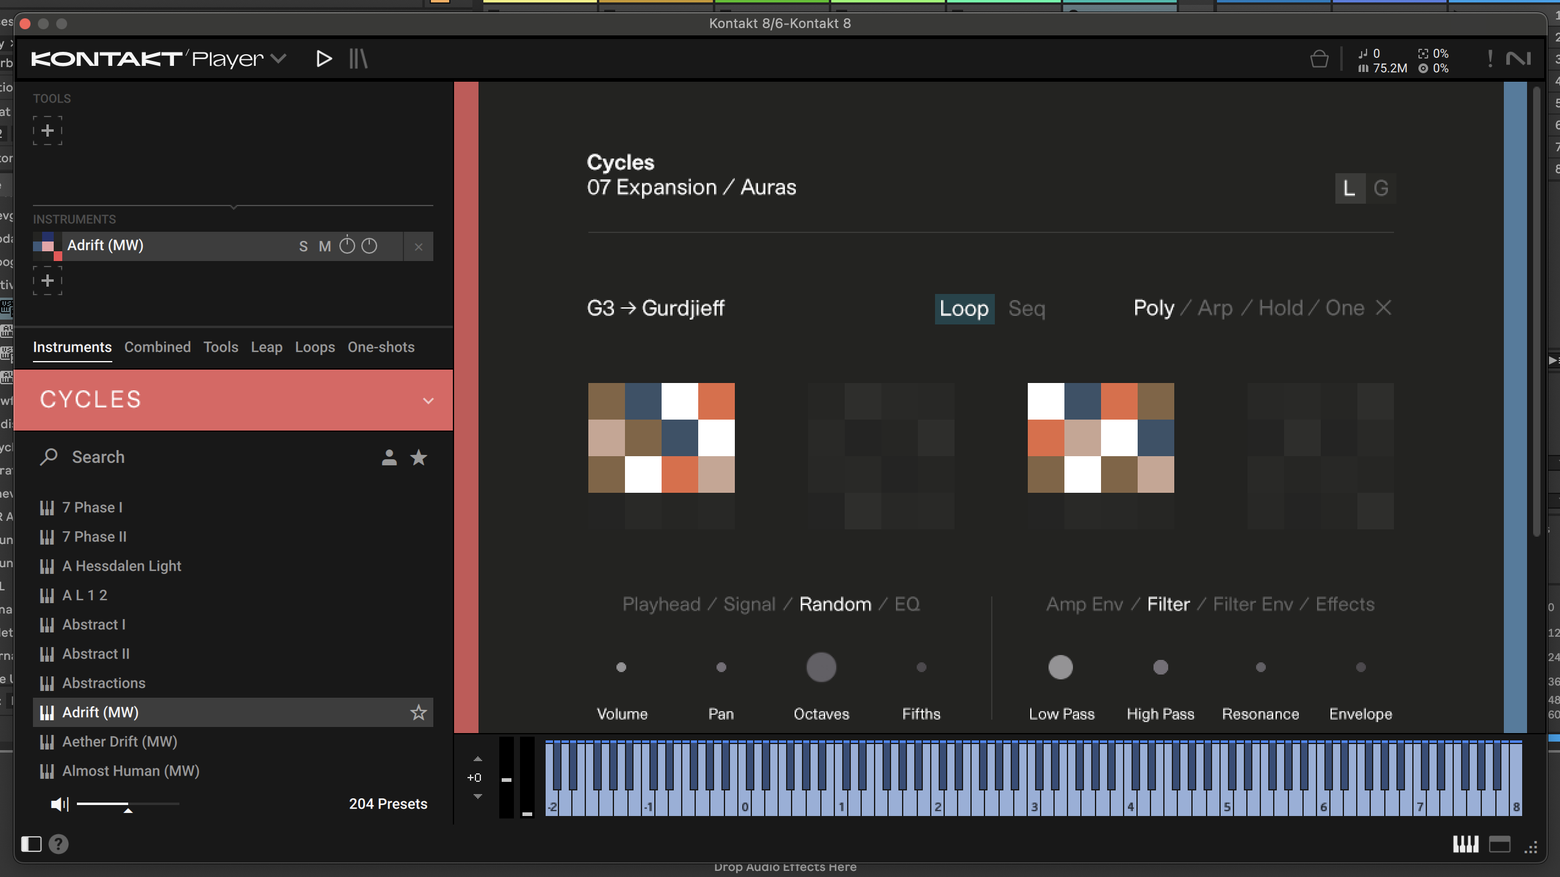Expand the CYCLES library dropdown
This screenshot has width=1560, height=877.
pyautogui.click(x=428, y=401)
